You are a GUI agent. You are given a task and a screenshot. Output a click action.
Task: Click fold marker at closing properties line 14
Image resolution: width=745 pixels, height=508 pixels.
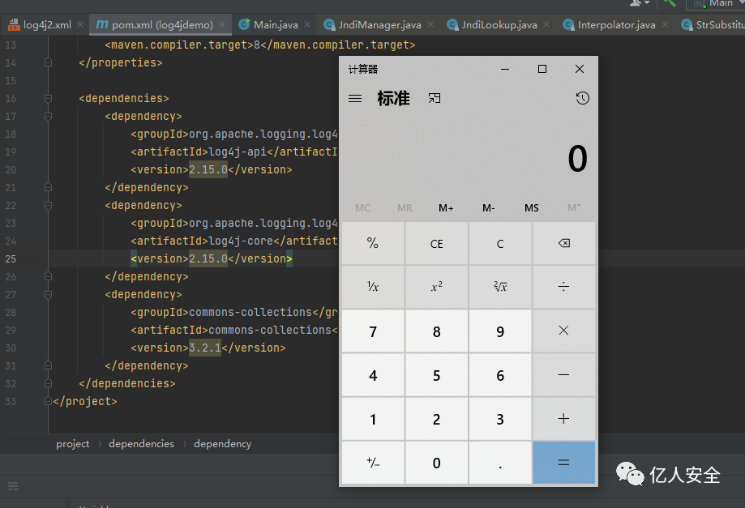48,62
